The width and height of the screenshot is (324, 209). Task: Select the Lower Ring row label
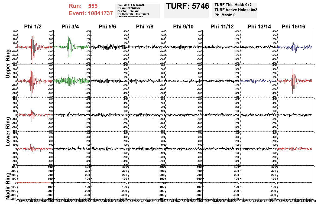[x=8, y=132]
